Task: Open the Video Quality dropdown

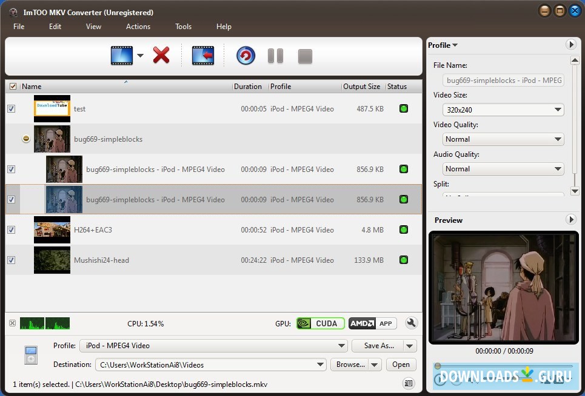Action: (x=503, y=139)
